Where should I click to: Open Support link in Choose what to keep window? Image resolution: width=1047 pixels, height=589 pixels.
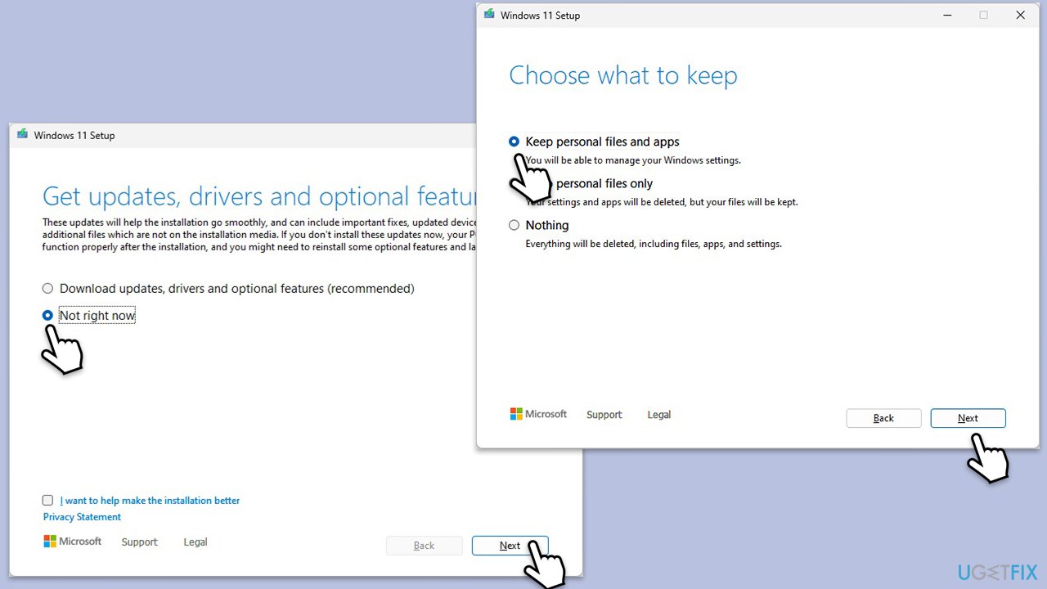[x=604, y=415]
